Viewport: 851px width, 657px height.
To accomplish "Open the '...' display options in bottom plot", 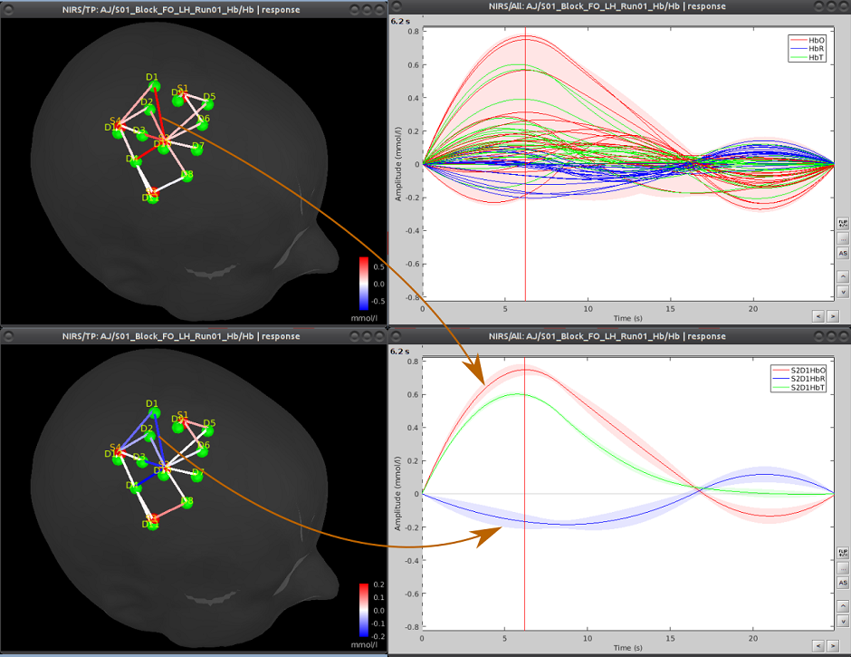I will 842,568.
